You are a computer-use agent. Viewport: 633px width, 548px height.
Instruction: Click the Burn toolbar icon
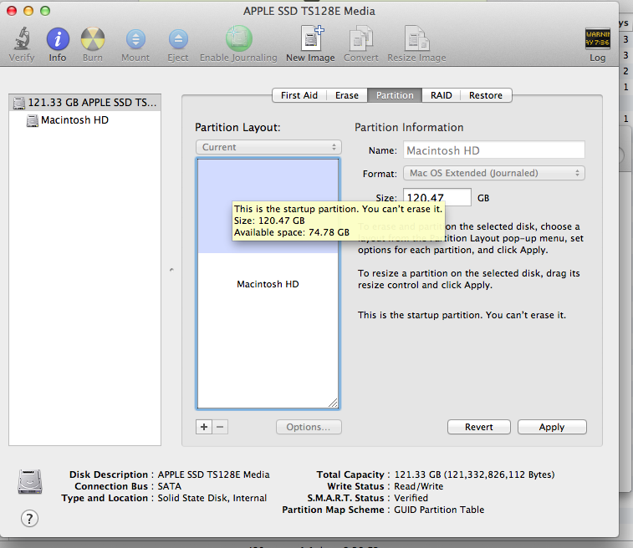coord(93,39)
